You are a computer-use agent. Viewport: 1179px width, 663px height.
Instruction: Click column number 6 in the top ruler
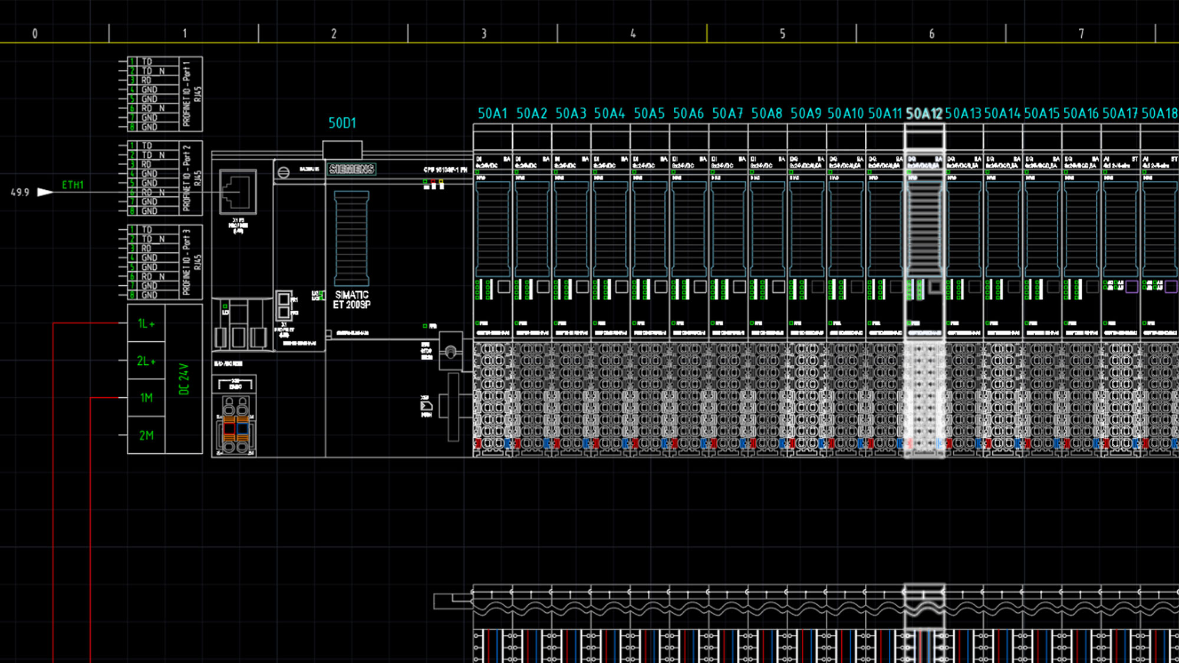pyautogui.click(x=931, y=34)
